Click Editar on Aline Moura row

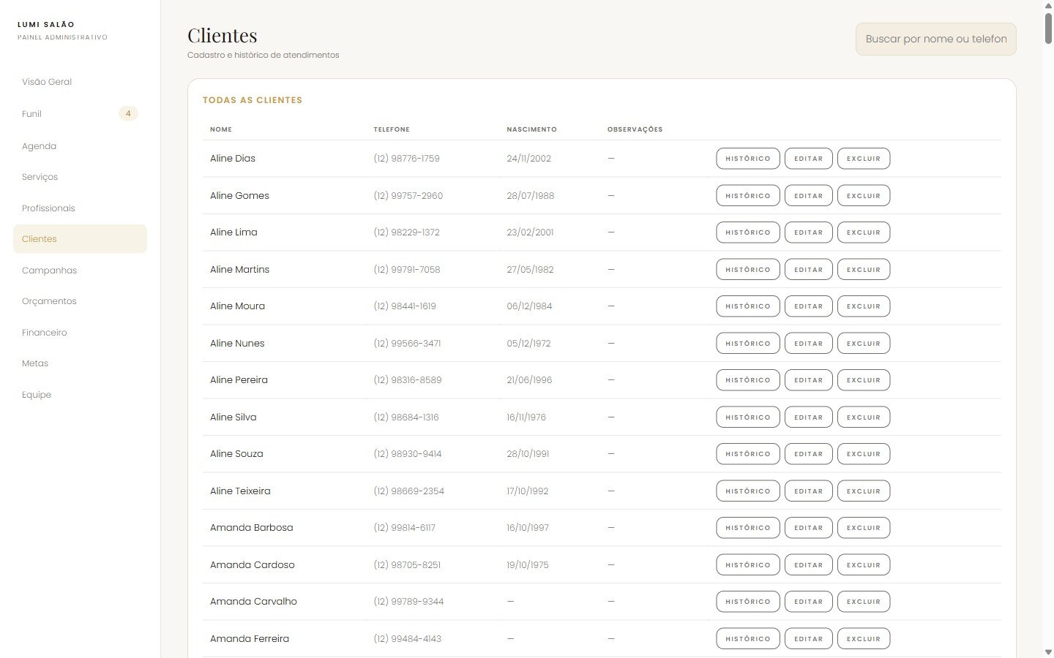point(809,306)
